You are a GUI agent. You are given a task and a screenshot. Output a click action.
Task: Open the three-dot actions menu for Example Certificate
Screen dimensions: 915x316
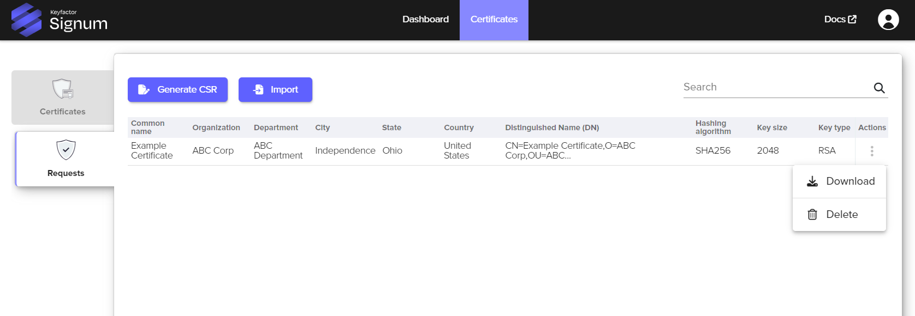point(871,151)
